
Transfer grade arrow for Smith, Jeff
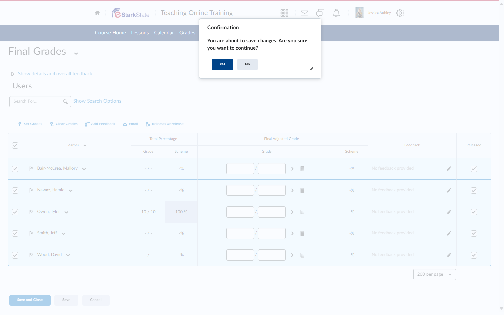292,233
